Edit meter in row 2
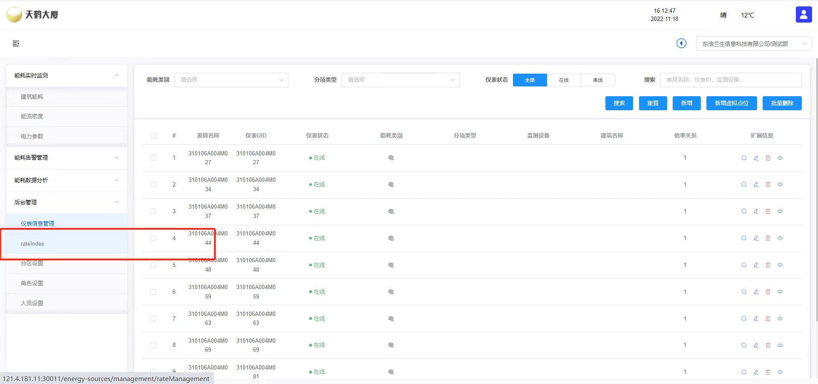 (x=756, y=185)
